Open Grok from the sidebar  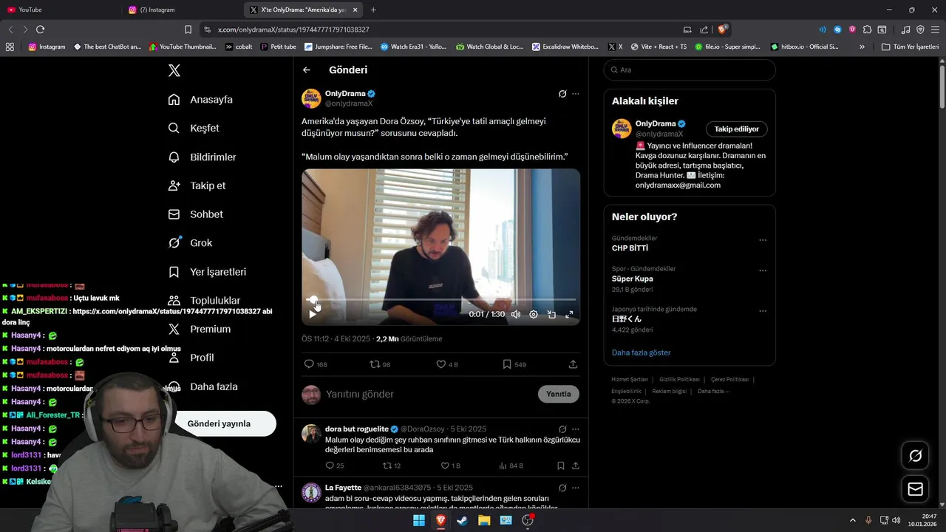[190, 242]
